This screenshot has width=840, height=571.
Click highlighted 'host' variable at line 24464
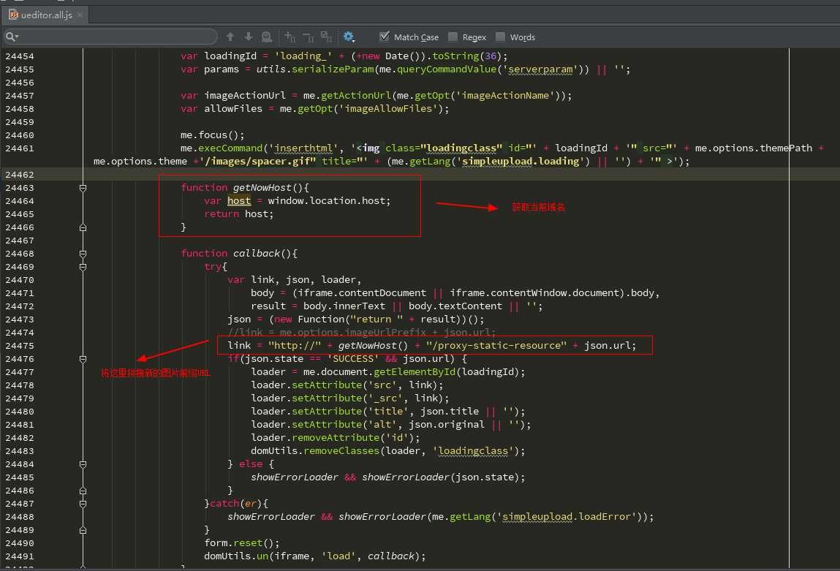[239, 201]
